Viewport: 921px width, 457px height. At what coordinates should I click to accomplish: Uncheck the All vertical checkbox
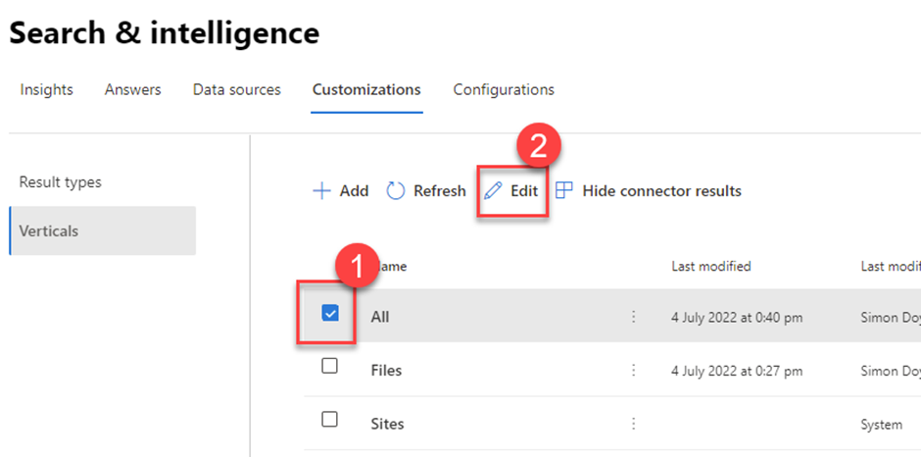coord(330,314)
